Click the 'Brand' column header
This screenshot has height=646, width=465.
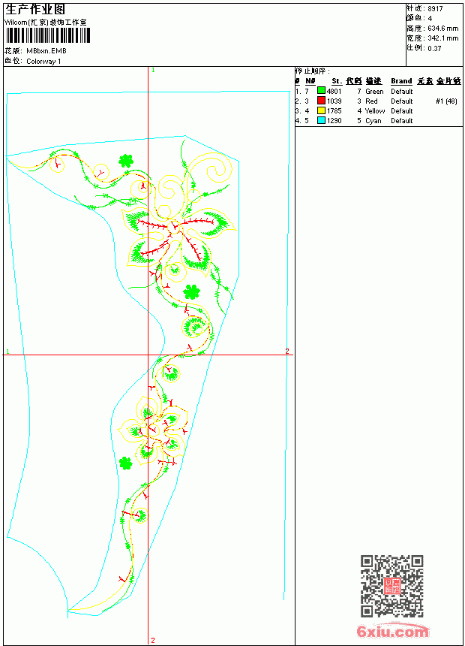(402, 81)
